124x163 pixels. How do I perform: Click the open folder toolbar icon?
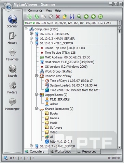tap(65, 17)
